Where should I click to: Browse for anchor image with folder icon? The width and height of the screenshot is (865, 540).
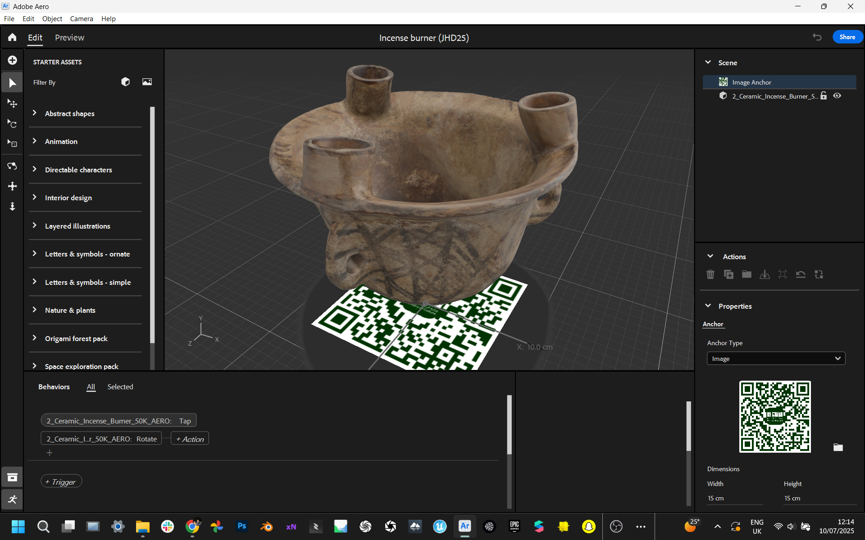click(838, 447)
